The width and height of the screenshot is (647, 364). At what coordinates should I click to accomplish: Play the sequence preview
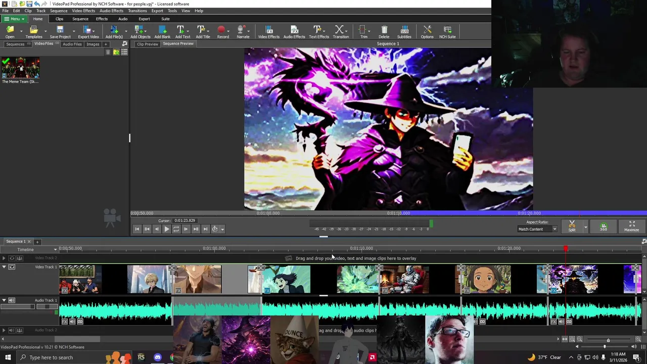(166, 229)
